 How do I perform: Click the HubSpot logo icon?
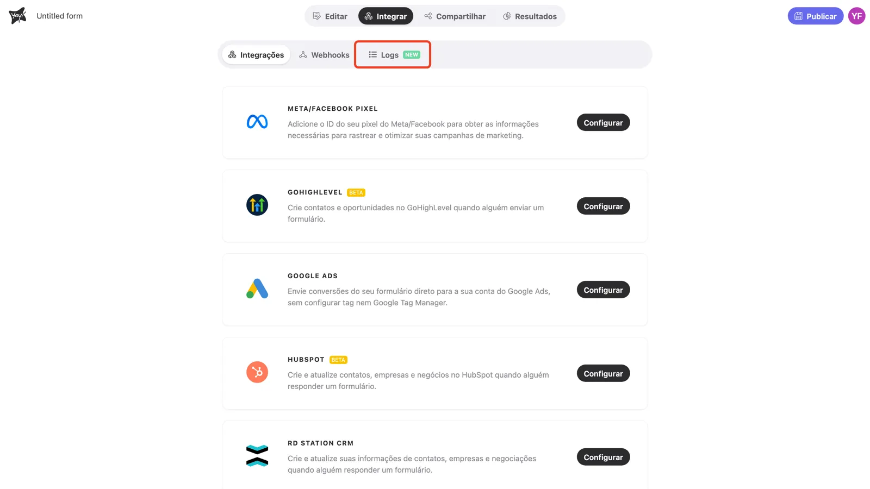pos(257,372)
